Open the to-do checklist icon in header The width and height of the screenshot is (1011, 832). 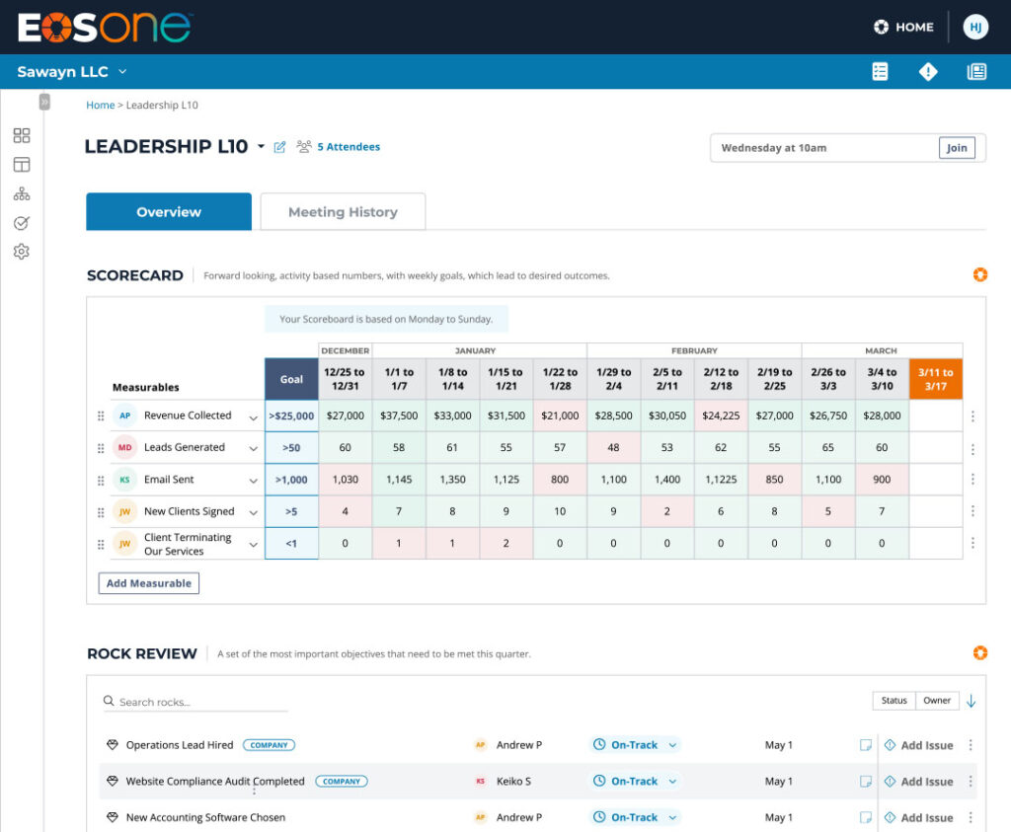click(880, 72)
